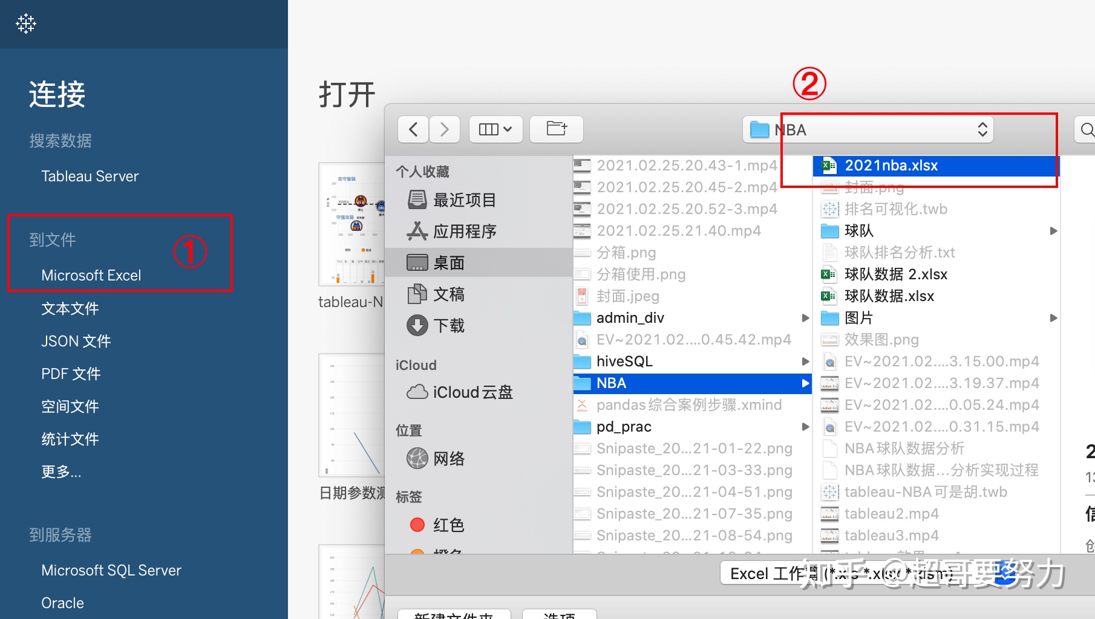
Task: Connect to 文本文件
Action: click(70, 309)
